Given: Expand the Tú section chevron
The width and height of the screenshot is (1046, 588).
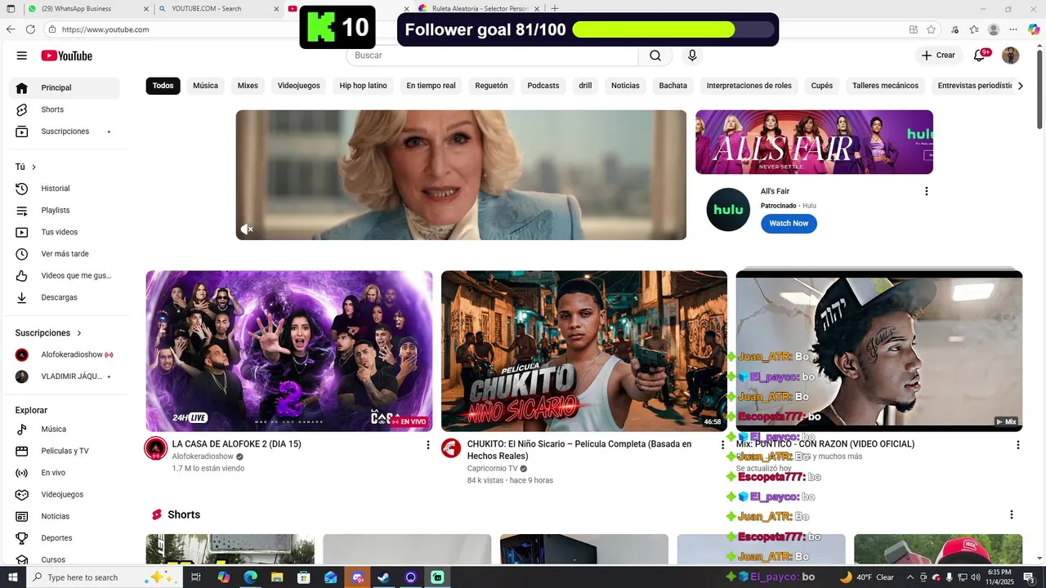Looking at the screenshot, I should 34,167.
